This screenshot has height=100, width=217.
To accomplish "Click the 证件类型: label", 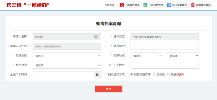I will 119,36.
